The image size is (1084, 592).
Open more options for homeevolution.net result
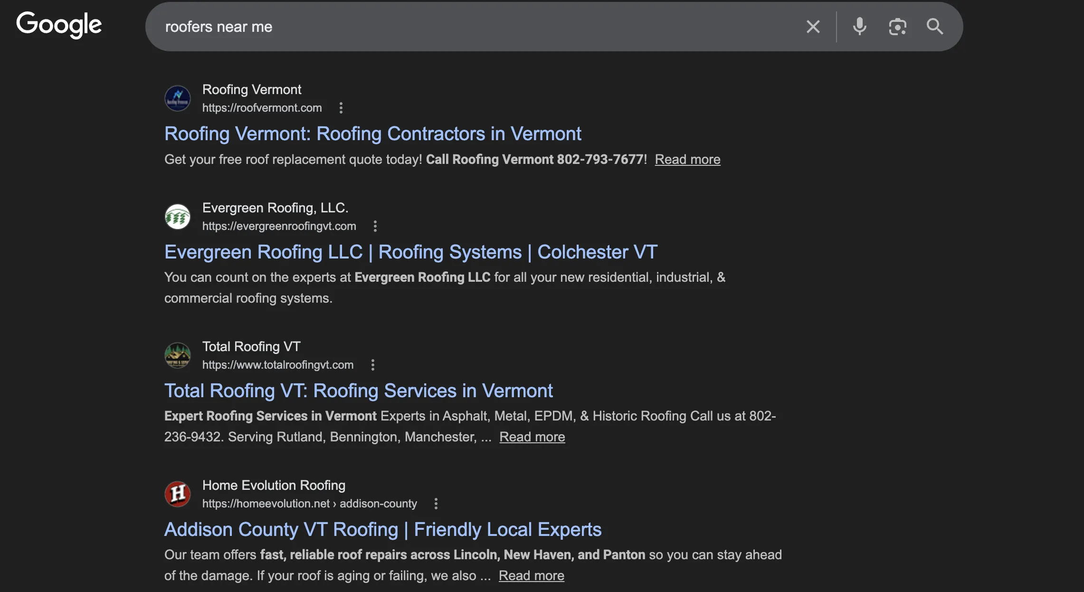(x=436, y=504)
